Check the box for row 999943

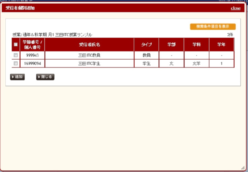pos(16,55)
